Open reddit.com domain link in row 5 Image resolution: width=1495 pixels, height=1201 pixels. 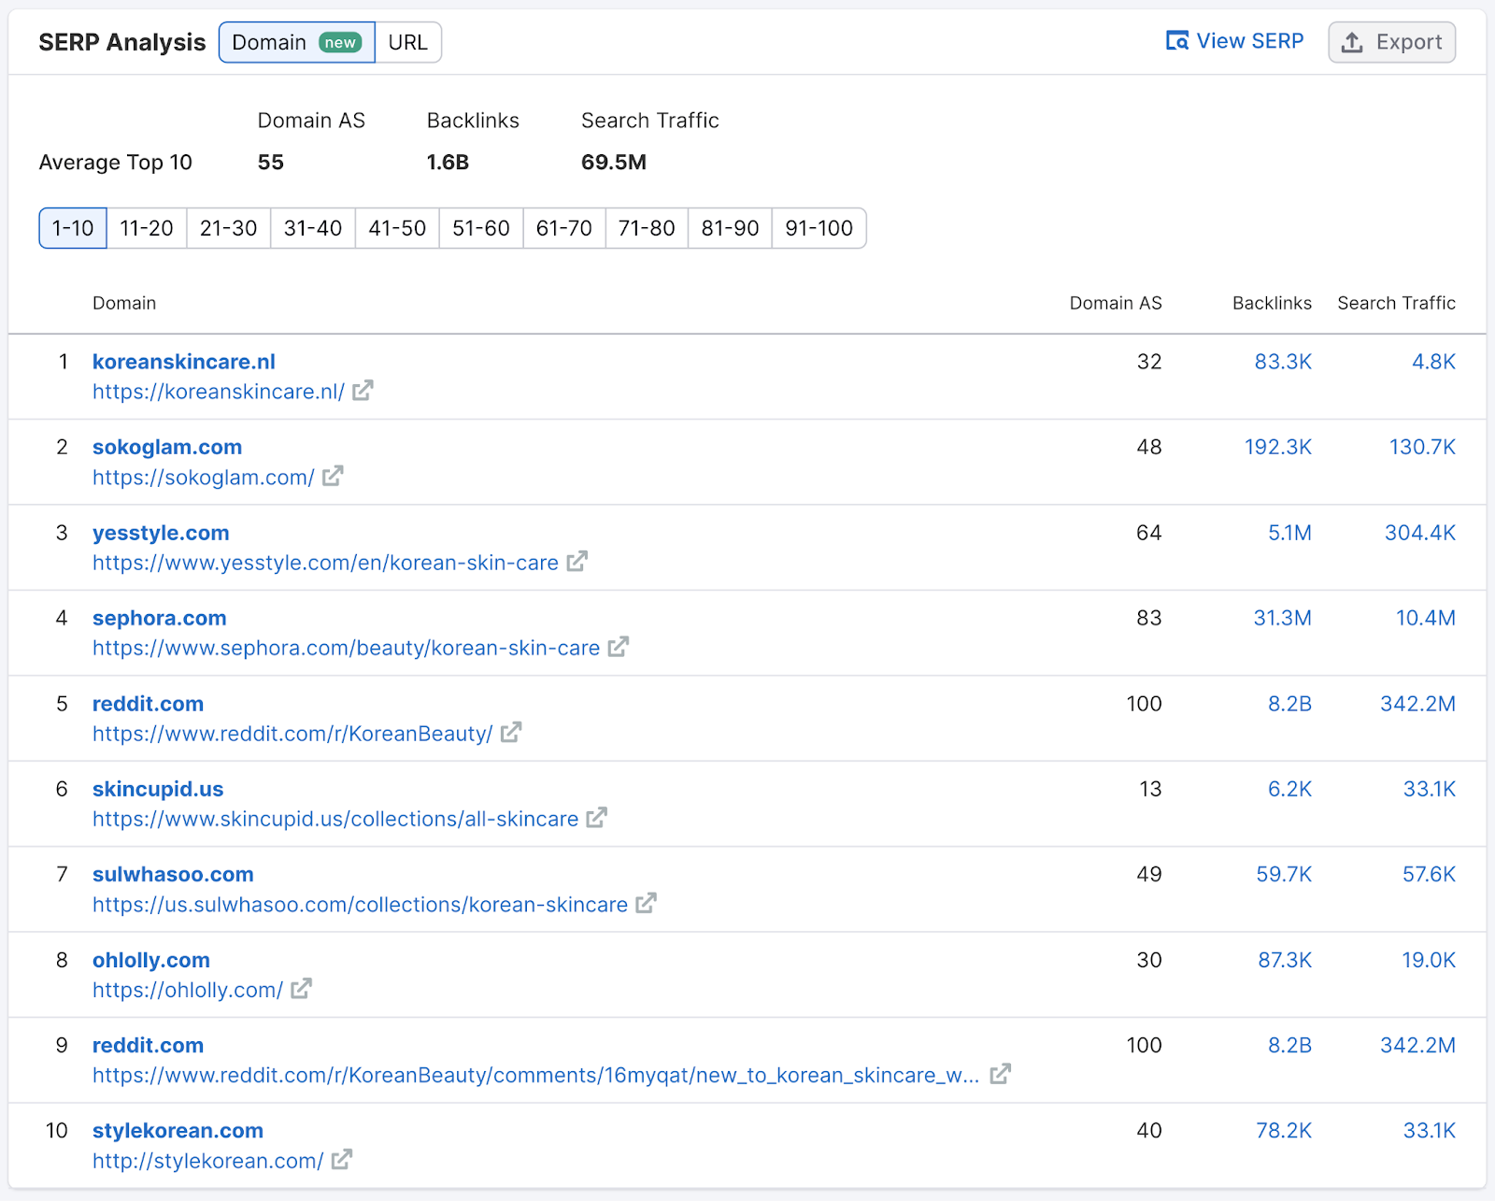tap(148, 704)
